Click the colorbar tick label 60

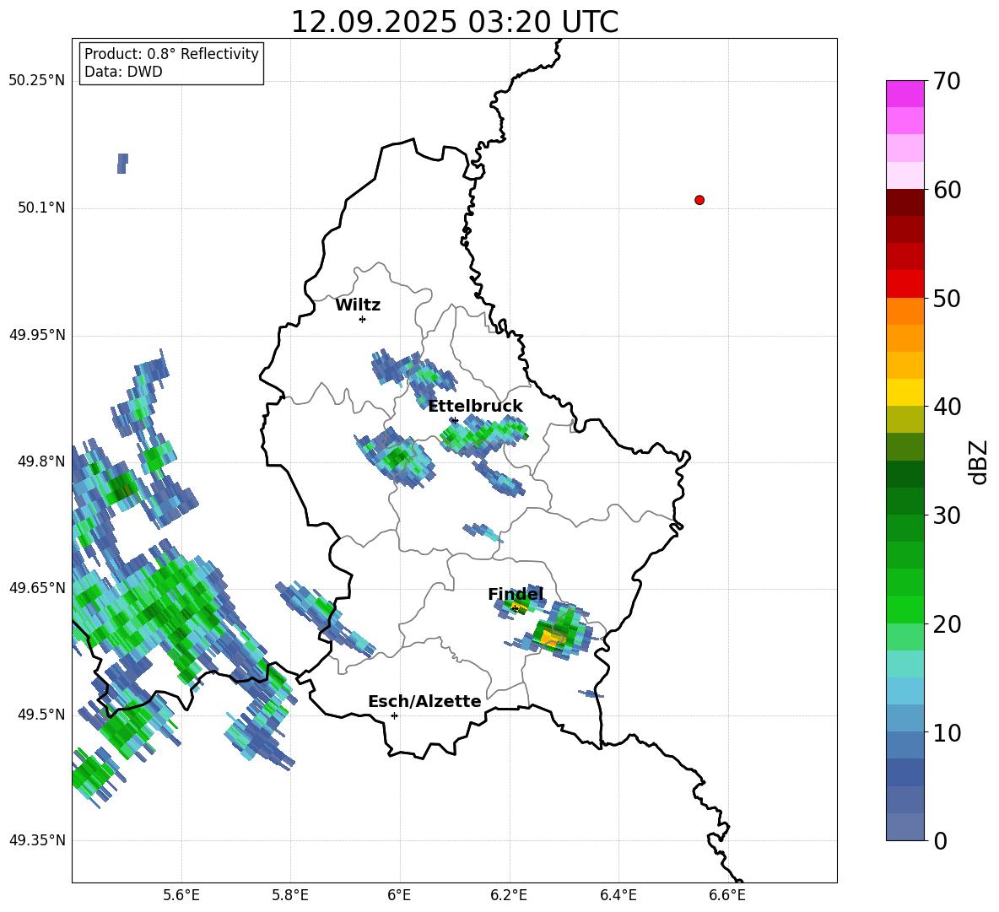click(x=946, y=190)
